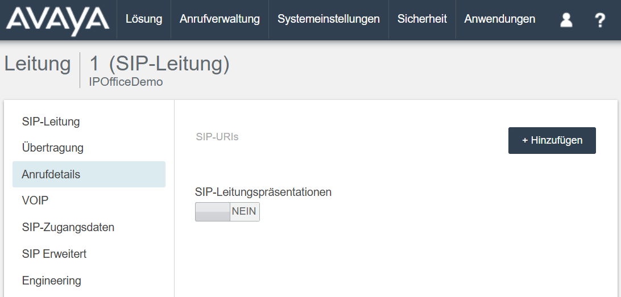This screenshot has width=621, height=297.
Task: Open the Systemeinstellungen dropdown menu
Action: click(329, 19)
